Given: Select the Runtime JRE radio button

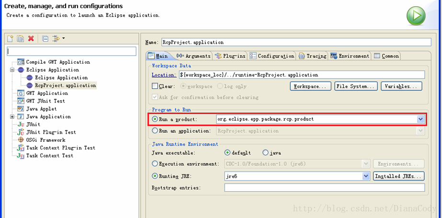Looking at the screenshot, I should (155, 176).
